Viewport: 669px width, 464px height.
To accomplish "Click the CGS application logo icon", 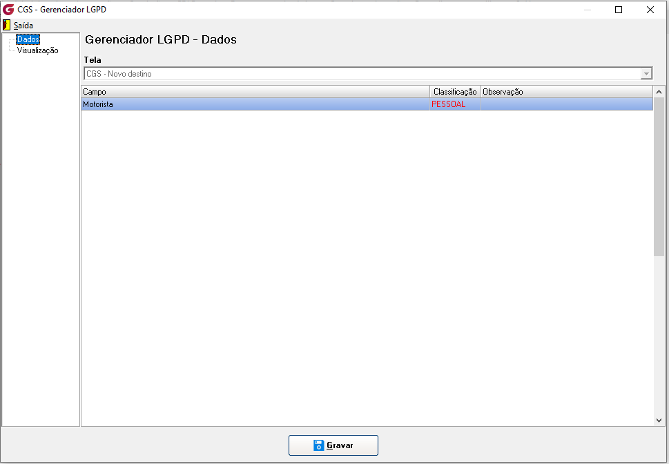I will pos(8,10).
